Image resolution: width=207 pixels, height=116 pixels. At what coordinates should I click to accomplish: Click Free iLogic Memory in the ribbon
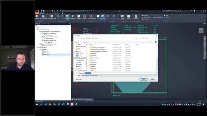(158, 18)
